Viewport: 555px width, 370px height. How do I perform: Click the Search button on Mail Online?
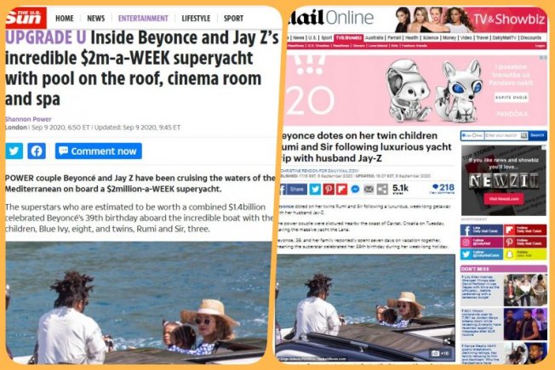537,135
